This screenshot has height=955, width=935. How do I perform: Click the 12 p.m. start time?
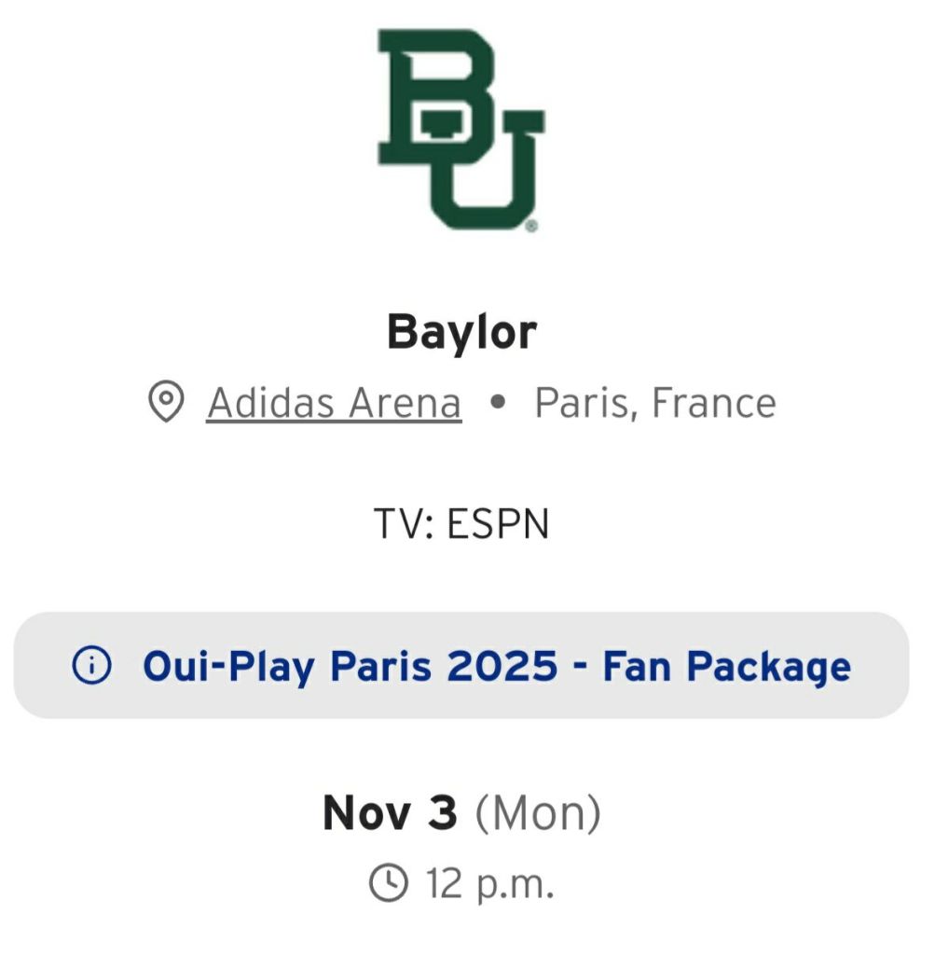click(x=490, y=882)
